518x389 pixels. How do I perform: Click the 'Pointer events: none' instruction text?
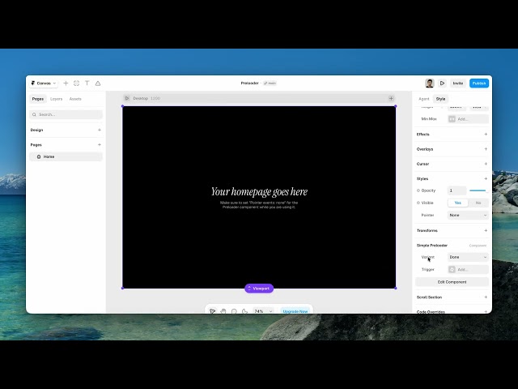(259, 205)
